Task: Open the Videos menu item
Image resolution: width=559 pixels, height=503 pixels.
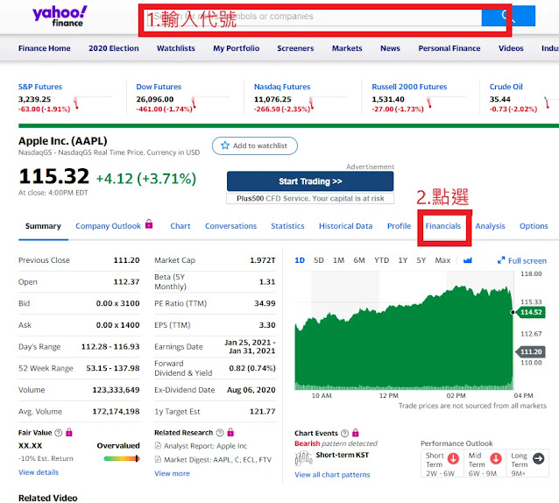Action: pos(511,48)
